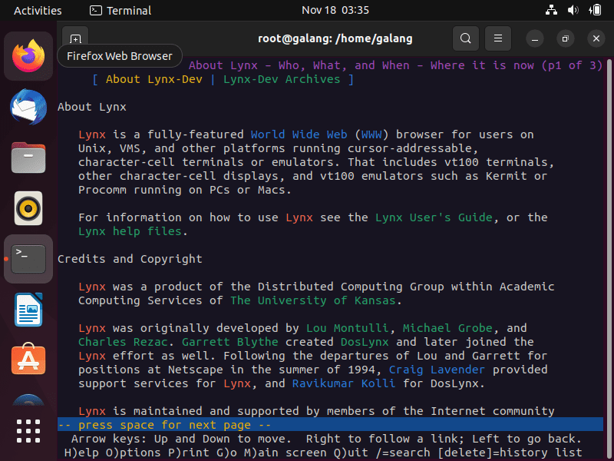Viewport: 614px width, 461px height.
Task: Follow the World Wide Web link
Action: point(299,134)
